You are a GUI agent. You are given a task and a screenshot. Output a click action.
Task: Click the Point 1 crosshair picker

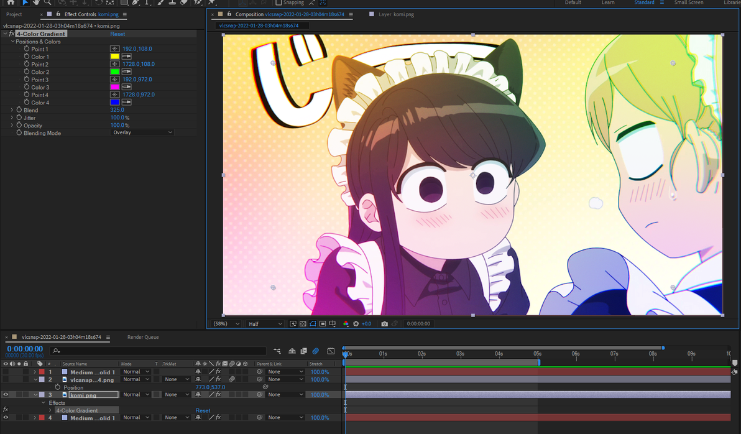click(115, 48)
